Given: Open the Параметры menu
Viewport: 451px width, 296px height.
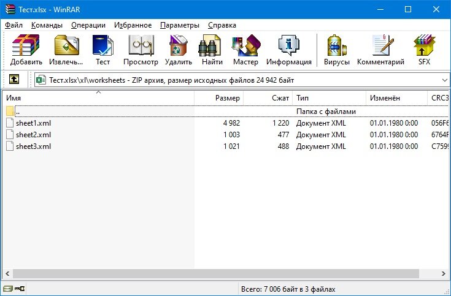Looking at the screenshot, I should tap(180, 25).
